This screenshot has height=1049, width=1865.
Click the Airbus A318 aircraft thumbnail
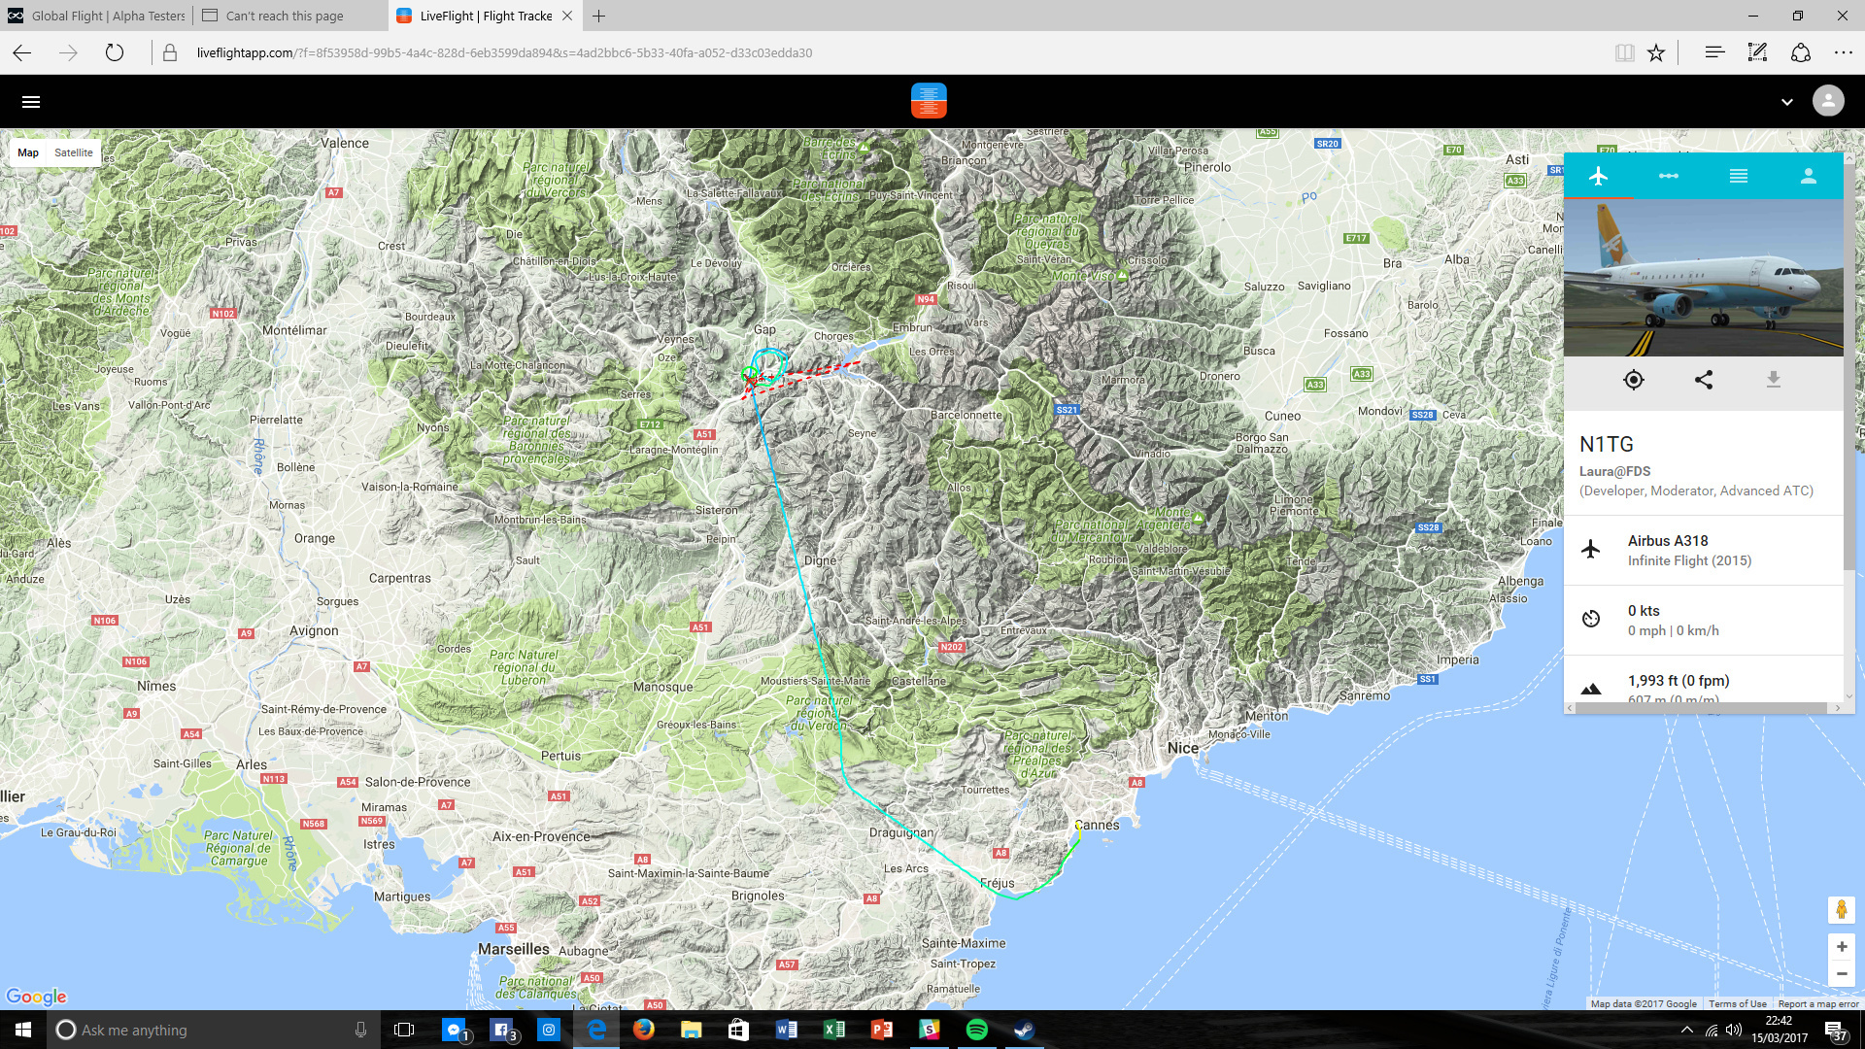[x=1703, y=278]
